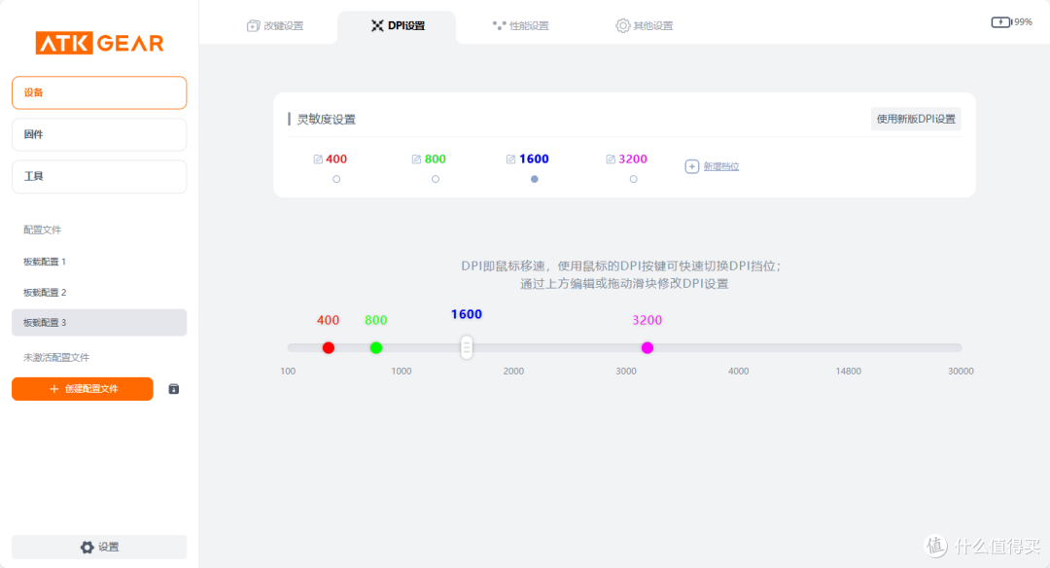Open the 性能设置 tab
Image resolution: width=1050 pixels, height=568 pixels.
[x=520, y=26]
